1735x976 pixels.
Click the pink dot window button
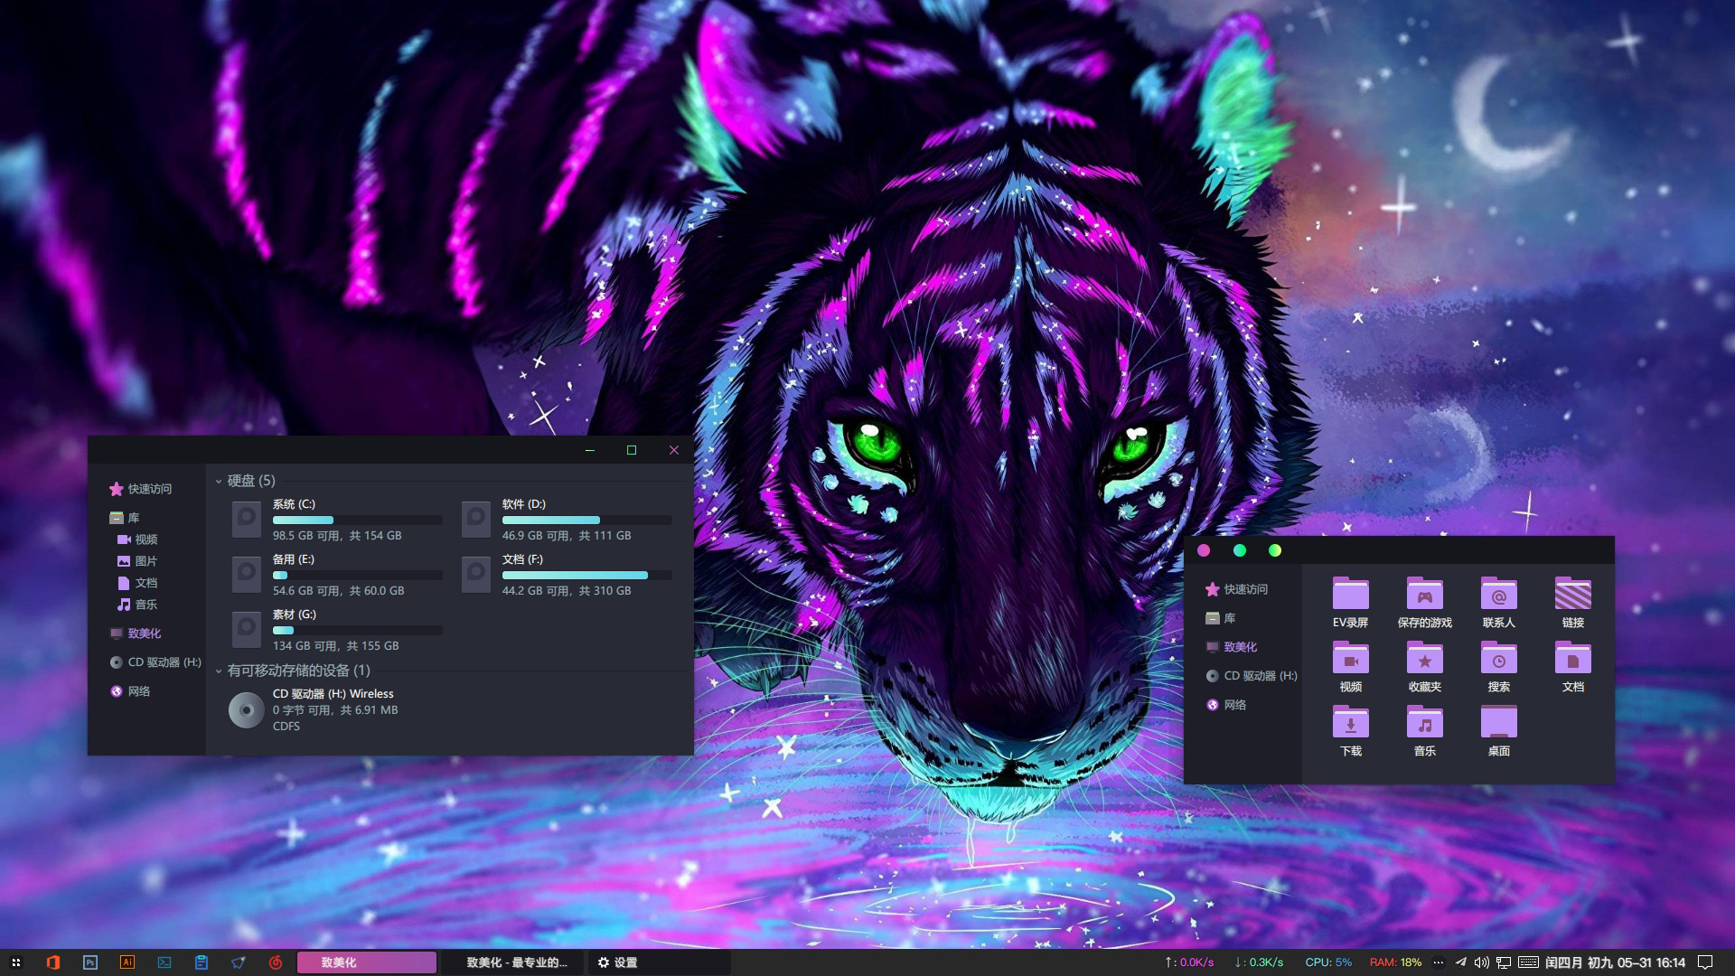point(1204,550)
